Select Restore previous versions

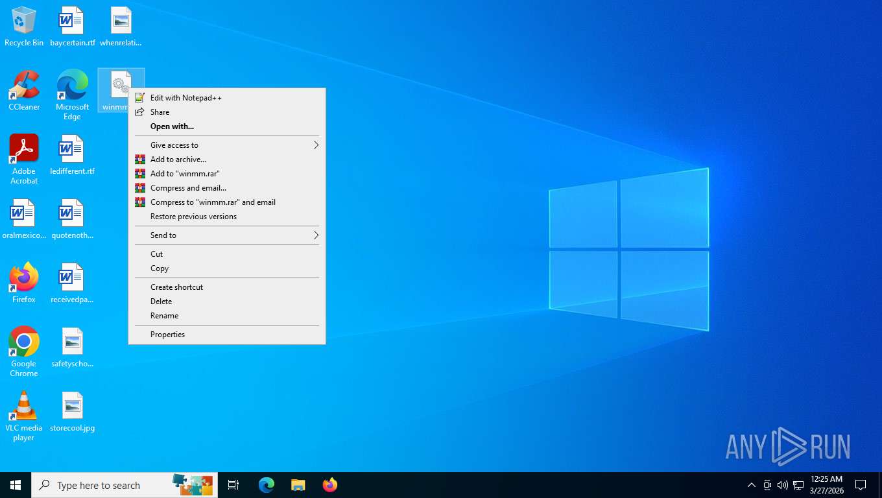[x=227, y=217]
